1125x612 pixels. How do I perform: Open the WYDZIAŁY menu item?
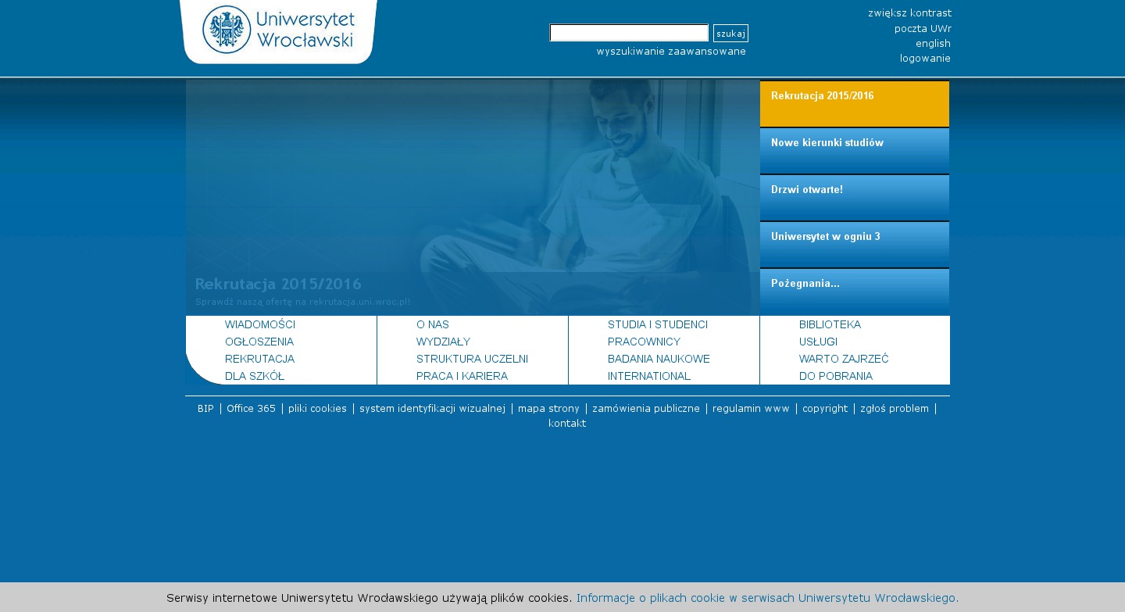[443, 342]
